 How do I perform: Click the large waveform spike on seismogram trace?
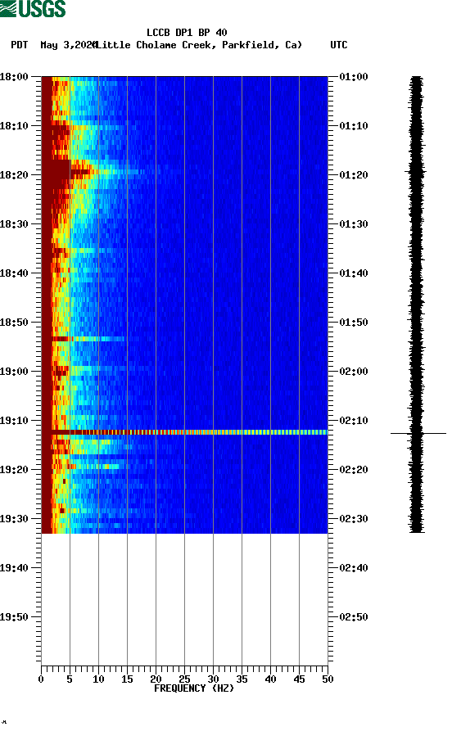click(418, 434)
